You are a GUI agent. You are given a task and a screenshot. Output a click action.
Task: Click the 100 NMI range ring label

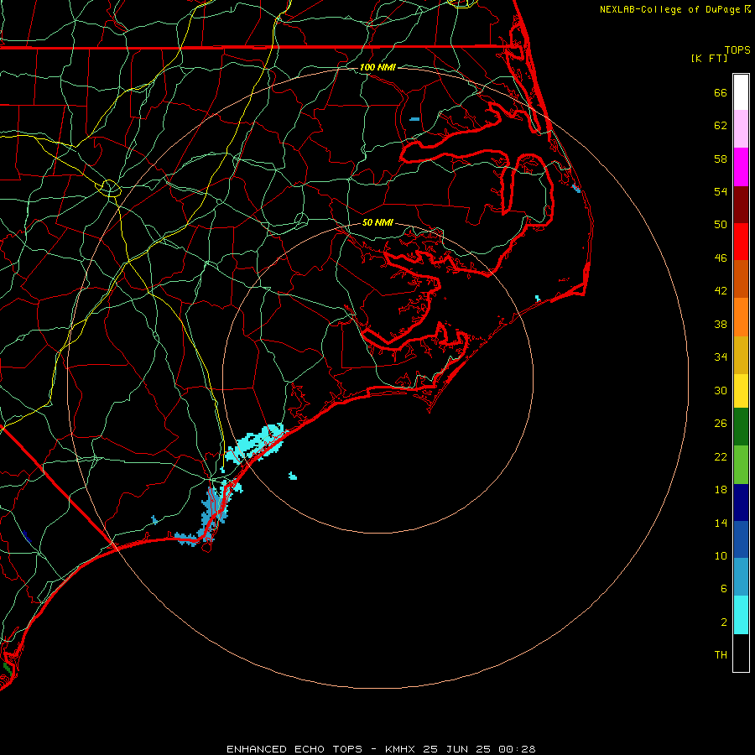(x=377, y=67)
